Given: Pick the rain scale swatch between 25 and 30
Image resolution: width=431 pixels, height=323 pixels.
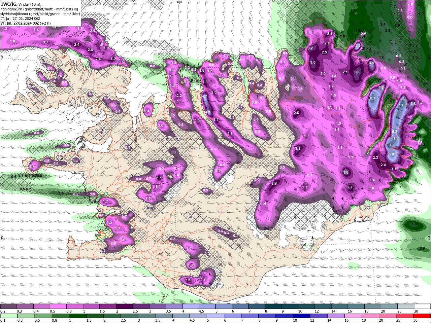Looking at the screenshot, I should coord(405,316).
